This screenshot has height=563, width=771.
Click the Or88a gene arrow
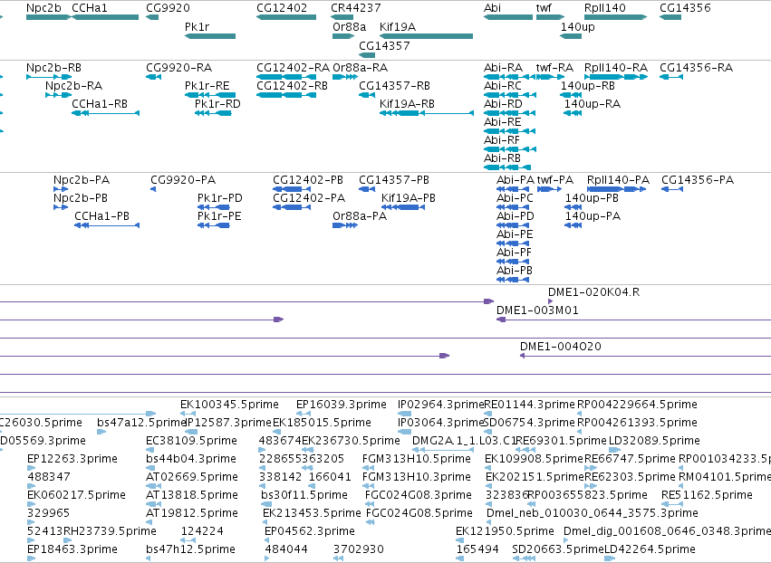343,36
